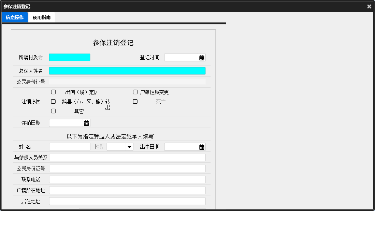Check the 出国（境）定居 cancellation reason

(53, 92)
